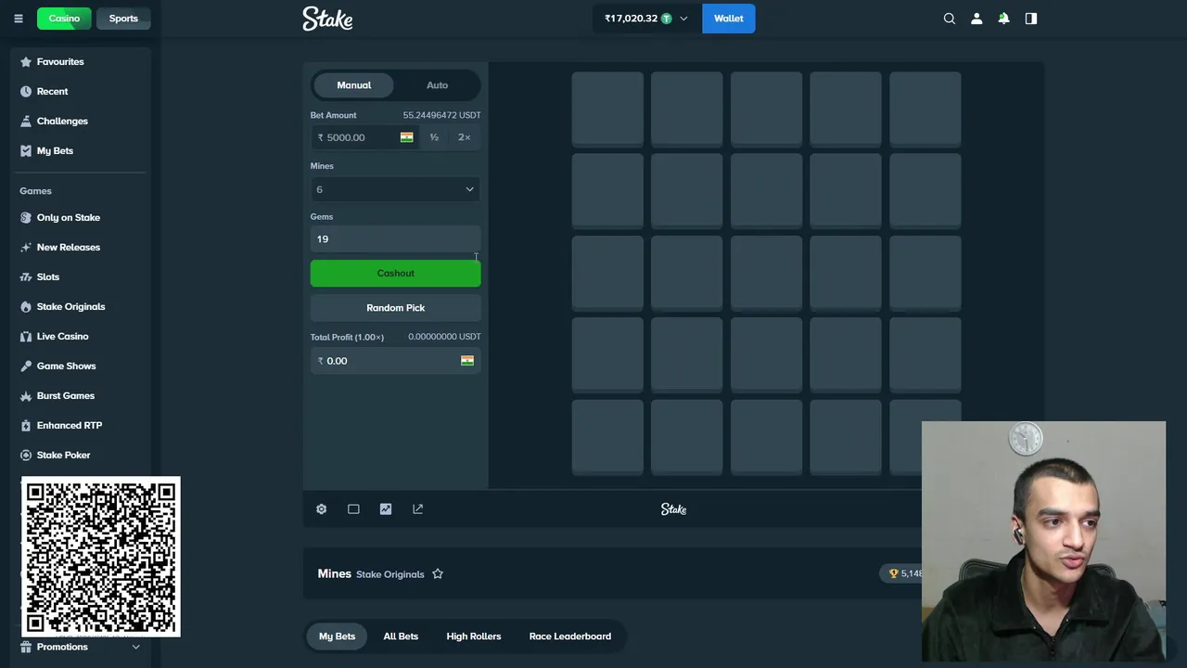This screenshot has width=1187, height=668.
Task: Click the Stake Originals link beside Mines
Action: [x=389, y=574]
